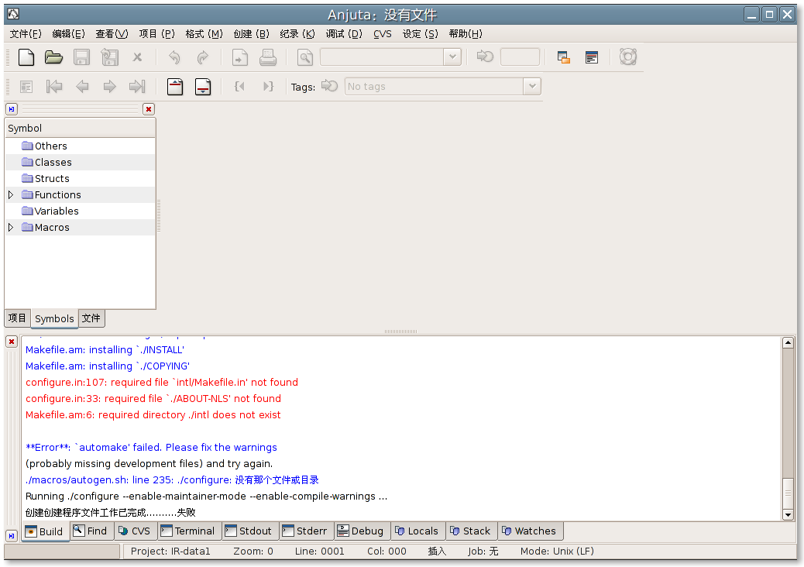This screenshot has height=567, width=804.
Task: Click the Symbol column header
Action: [80, 128]
